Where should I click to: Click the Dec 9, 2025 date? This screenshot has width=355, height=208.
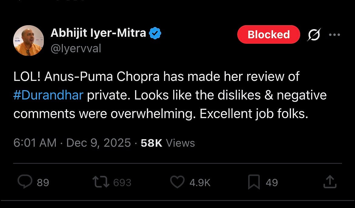coord(99,143)
